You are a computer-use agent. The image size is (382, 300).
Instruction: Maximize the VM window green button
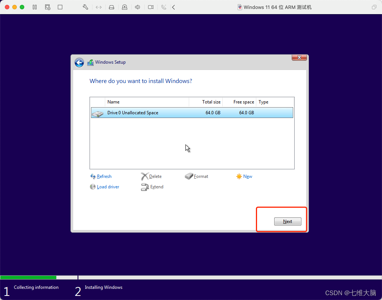pos(22,7)
